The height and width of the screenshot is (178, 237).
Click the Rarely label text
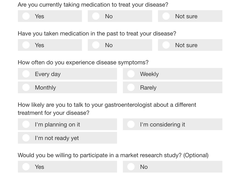pyautogui.click(x=148, y=88)
